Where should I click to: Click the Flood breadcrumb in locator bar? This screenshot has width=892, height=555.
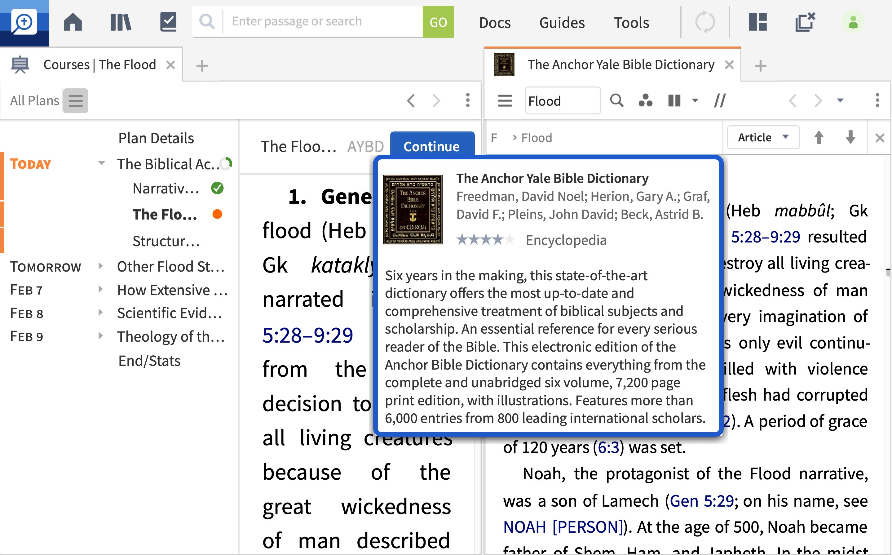pos(537,138)
